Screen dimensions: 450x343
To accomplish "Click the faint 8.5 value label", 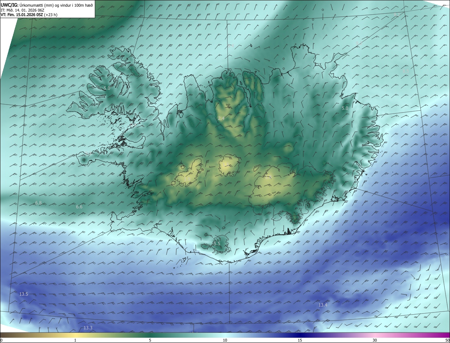I will pyautogui.click(x=405, y=71).
